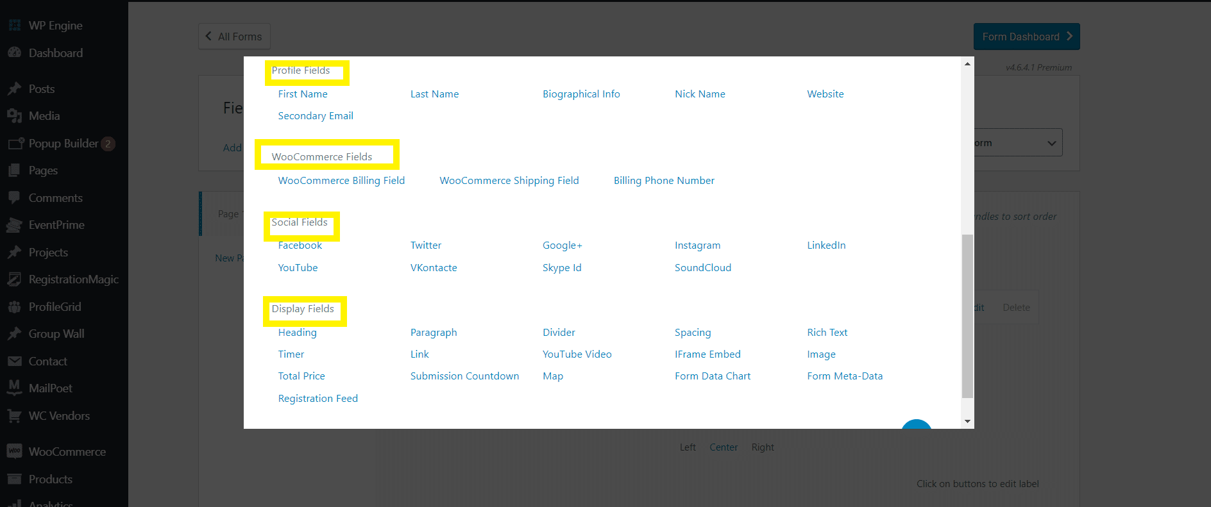
Task: Click the WooCommerce woo icon
Action: tap(15, 451)
